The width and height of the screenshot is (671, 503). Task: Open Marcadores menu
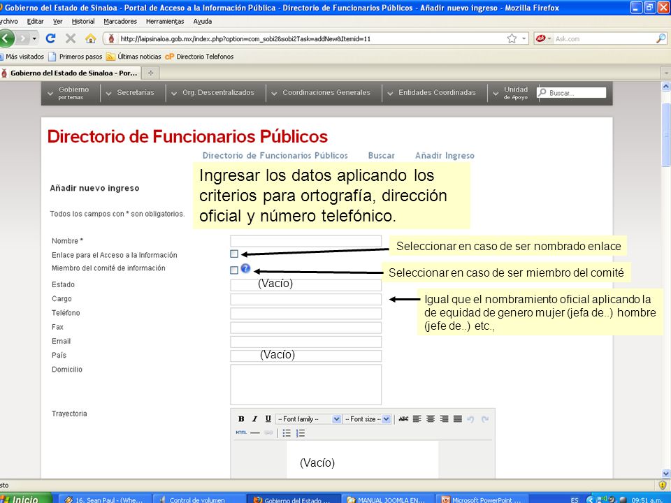tap(120, 22)
